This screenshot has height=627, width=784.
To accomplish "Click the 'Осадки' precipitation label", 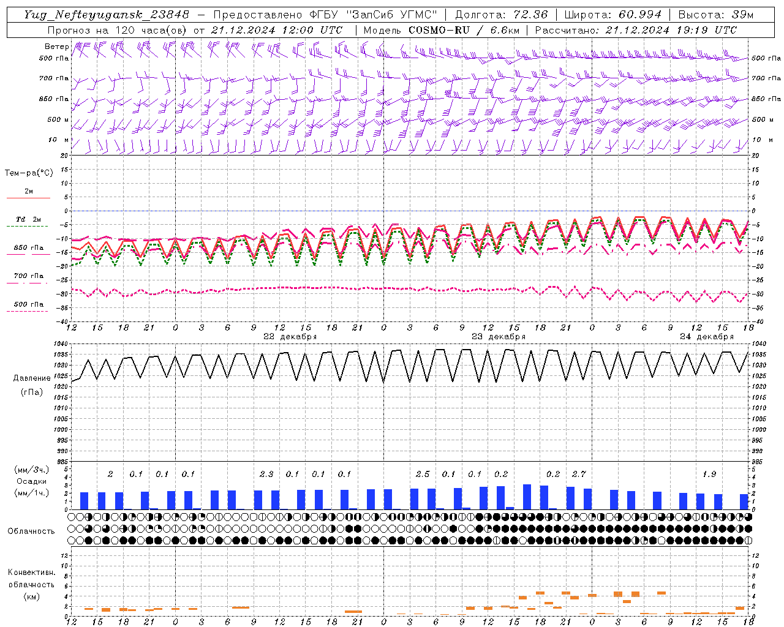I will click(x=32, y=481).
